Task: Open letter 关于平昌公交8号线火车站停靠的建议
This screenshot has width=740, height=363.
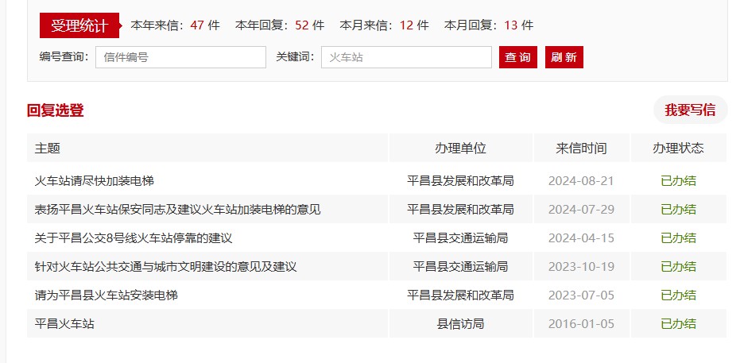Action: (x=134, y=238)
